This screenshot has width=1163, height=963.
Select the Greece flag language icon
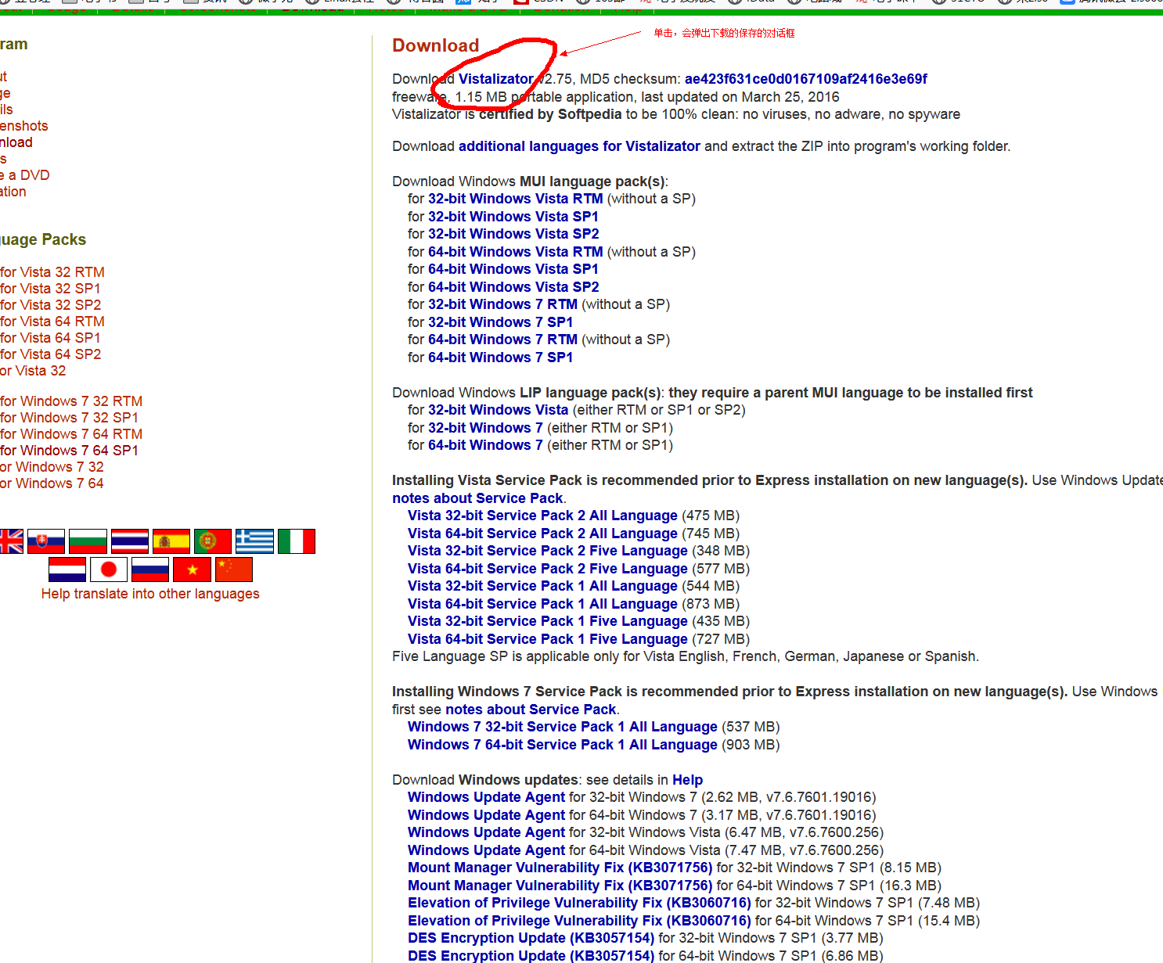pyautogui.click(x=254, y=541)
